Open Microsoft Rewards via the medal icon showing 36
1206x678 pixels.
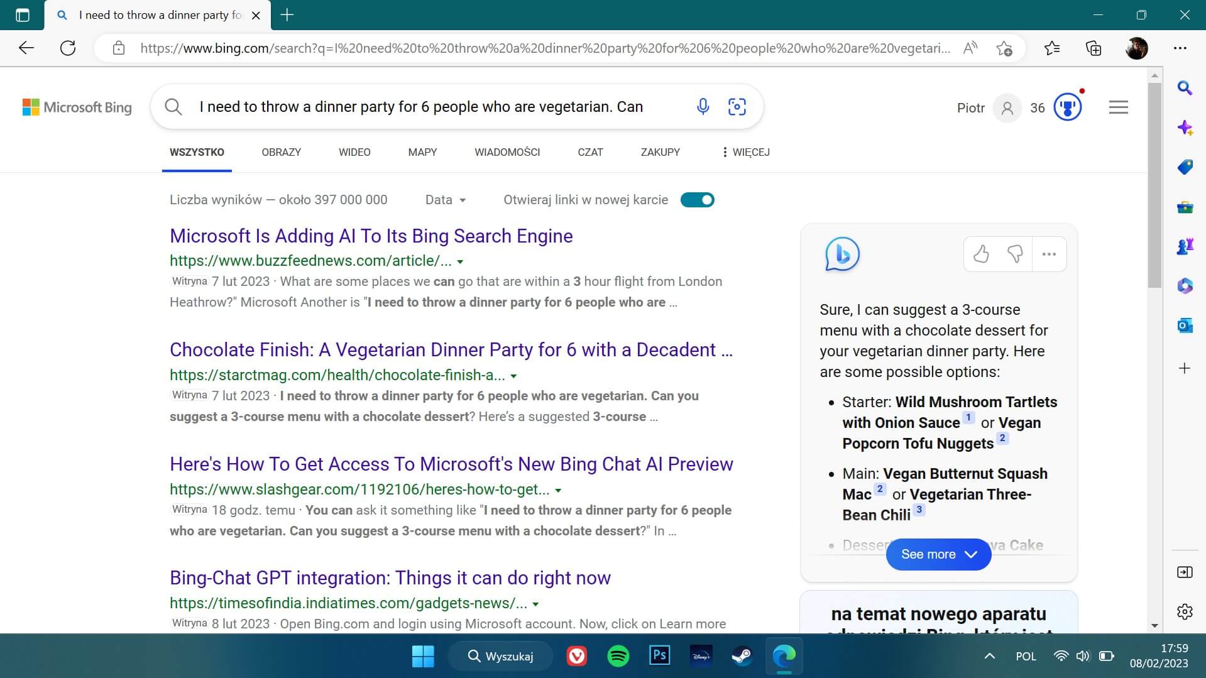coord(1067,107)
